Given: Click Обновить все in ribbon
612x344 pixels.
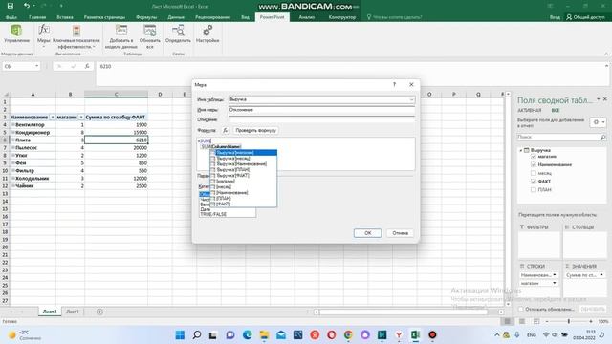Looking at the screenshot, I should [149, 36].
